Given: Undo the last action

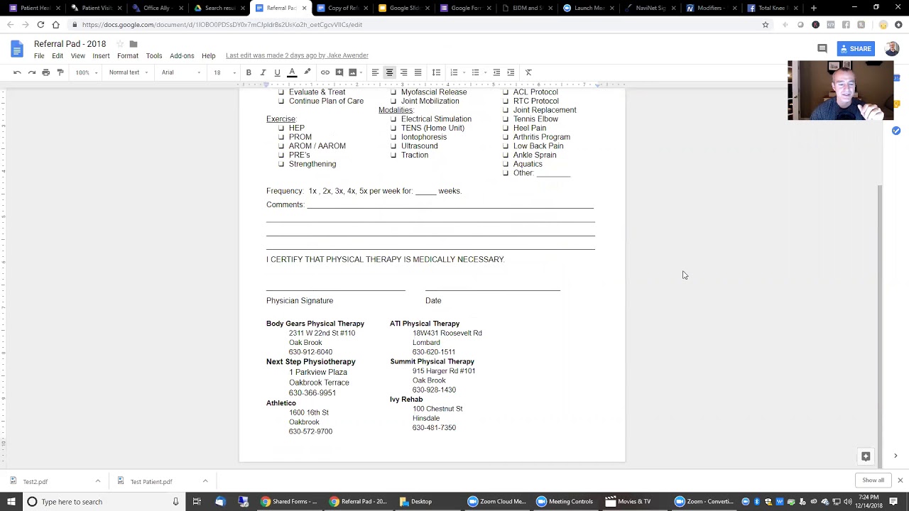Looking at the screenshot, I should [17, 72].
